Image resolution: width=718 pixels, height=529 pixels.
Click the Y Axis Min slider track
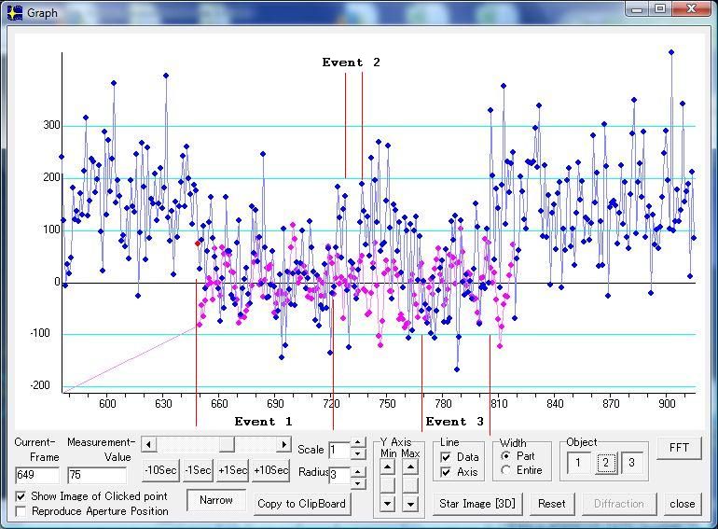coord(387,485)
